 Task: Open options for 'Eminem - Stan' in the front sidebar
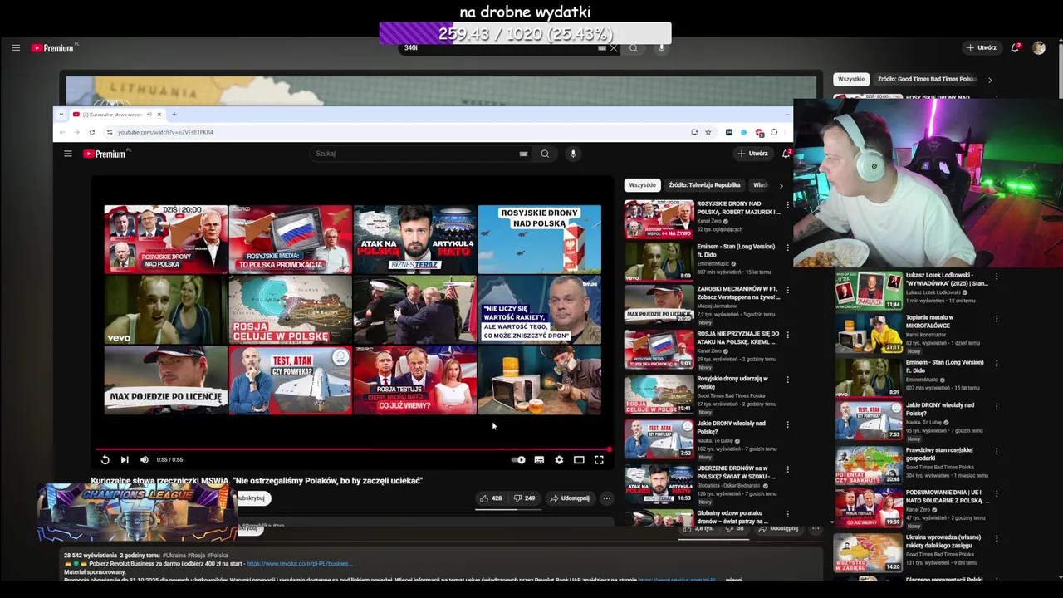[x=787, y=248]
